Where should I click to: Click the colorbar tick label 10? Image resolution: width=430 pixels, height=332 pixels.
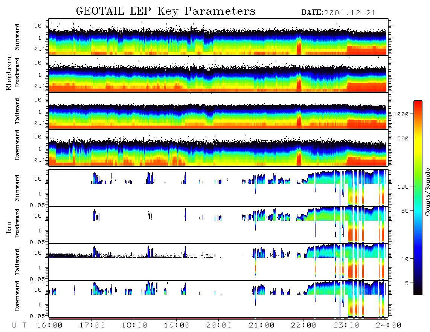pyautogui.click(x=405, y=259)
